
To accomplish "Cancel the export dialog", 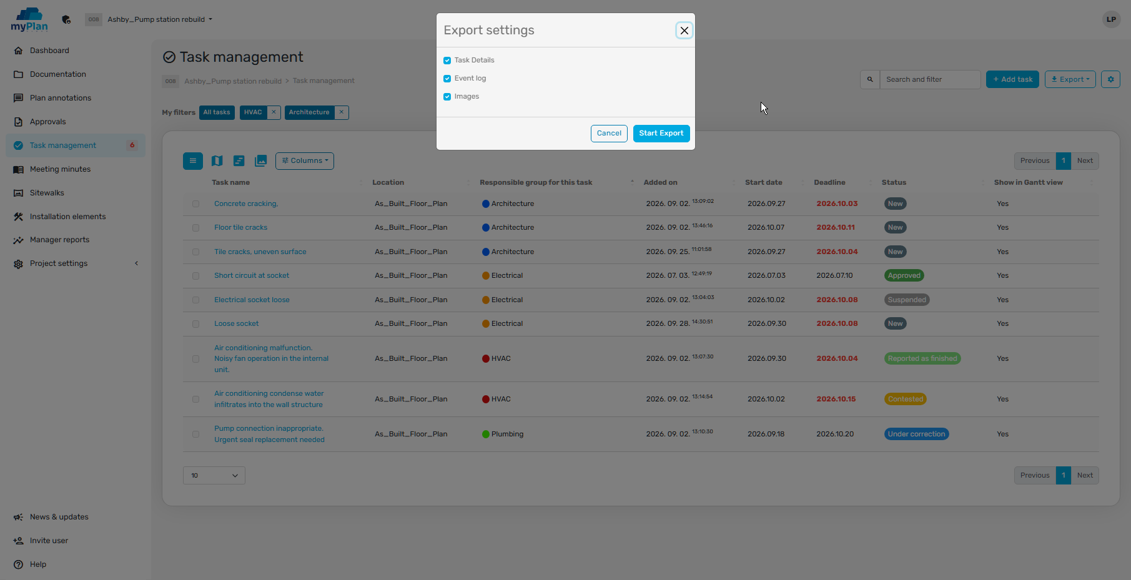I will pos(609,134).
